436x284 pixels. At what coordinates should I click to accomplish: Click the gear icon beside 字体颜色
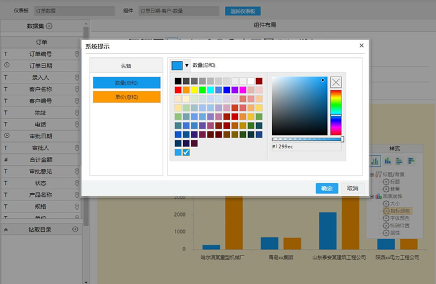[x=386, y=219]
